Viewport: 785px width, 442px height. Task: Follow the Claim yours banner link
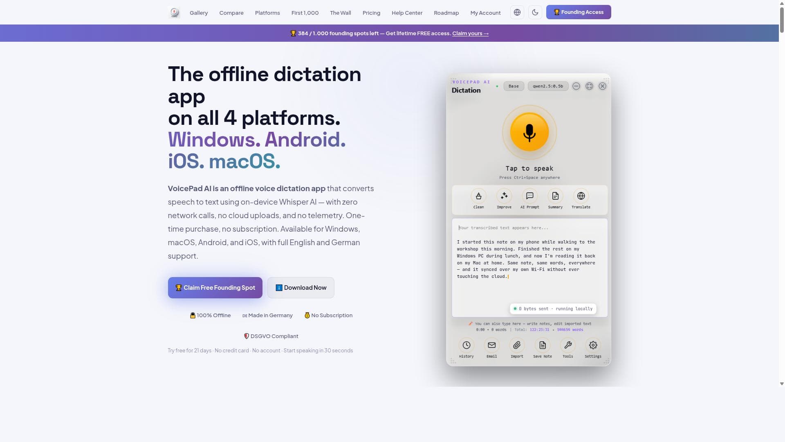click(470, 34)
